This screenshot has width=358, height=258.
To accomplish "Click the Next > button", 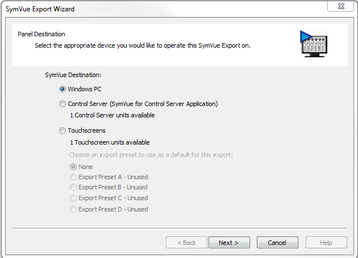I will pyautogui.click(x=229, y=243).
